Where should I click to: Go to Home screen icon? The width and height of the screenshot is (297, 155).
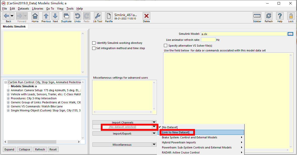pos(35,16)
